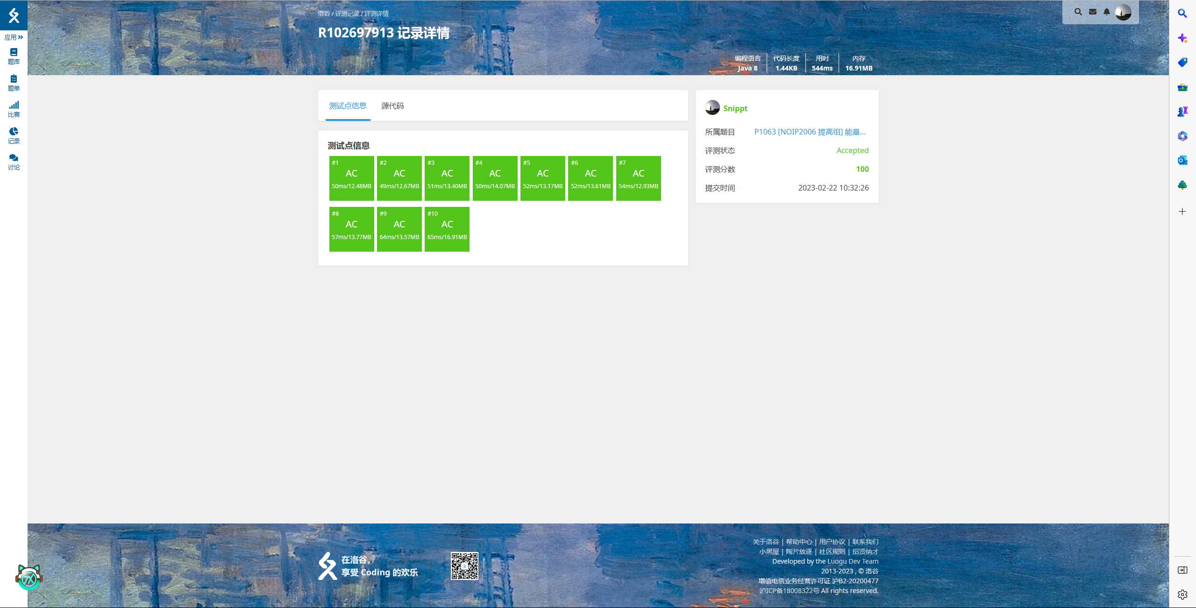Click the 陶片放逐 footer link
Screen dimensions: 1196x608
pos(799,551)
